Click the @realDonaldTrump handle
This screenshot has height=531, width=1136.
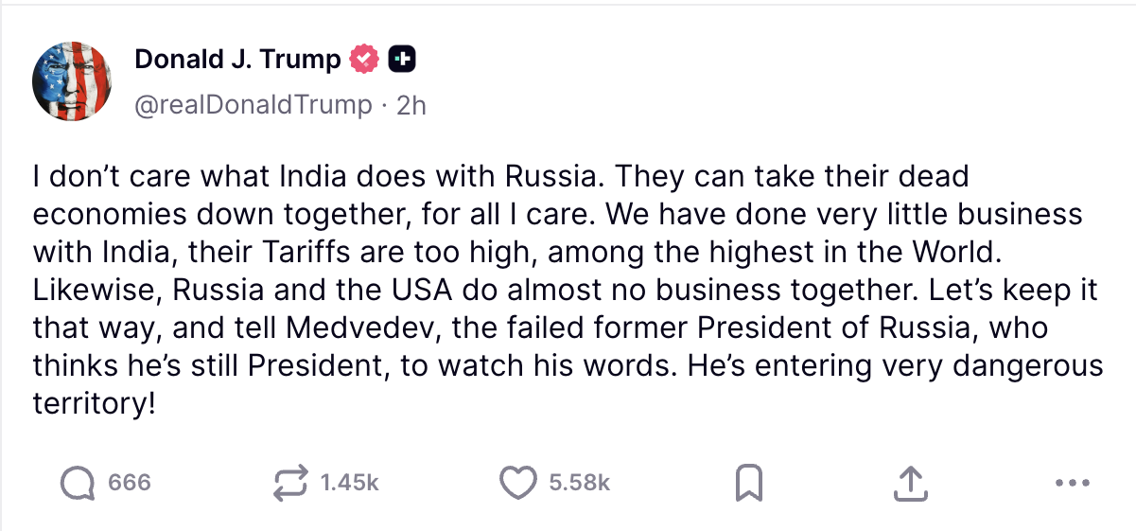coord(253,105)
